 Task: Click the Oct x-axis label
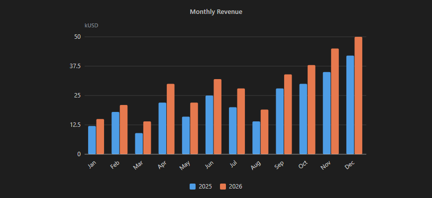(303, 165)
